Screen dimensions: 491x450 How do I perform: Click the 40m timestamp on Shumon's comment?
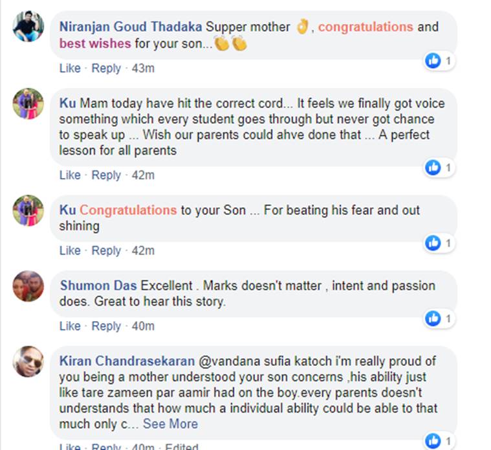[143, 326]
